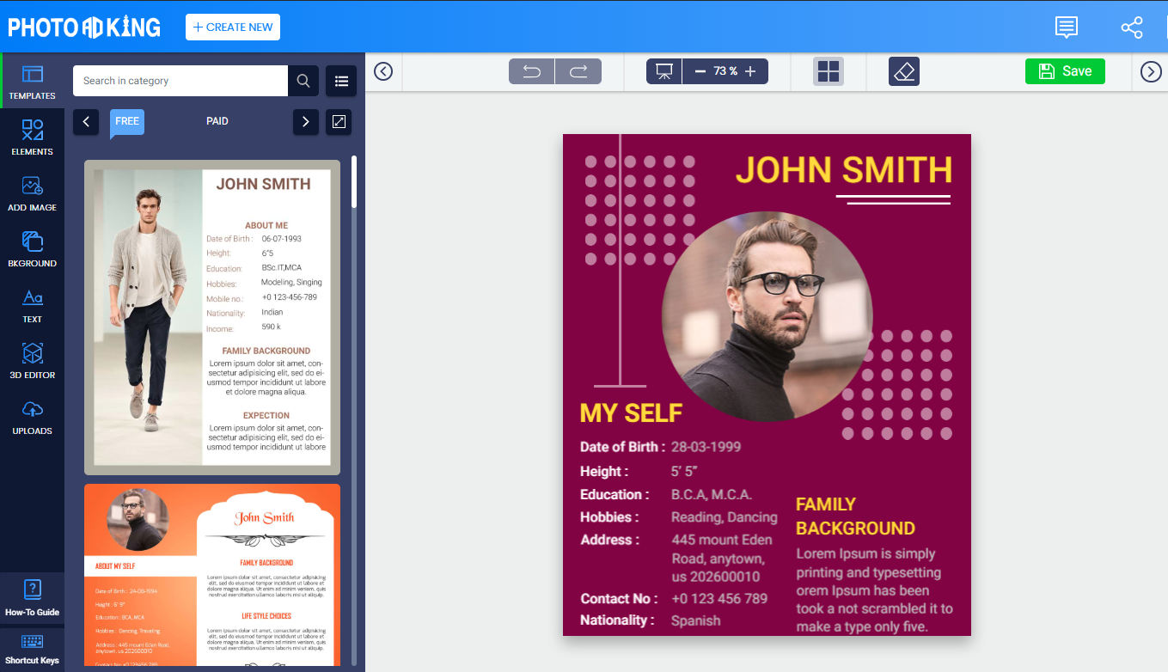Open the Elements panel

pos(32,137)
